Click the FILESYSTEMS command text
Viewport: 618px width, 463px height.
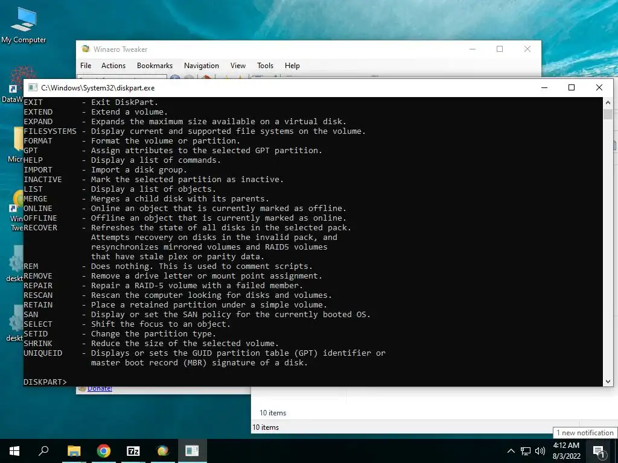(50, 131)
